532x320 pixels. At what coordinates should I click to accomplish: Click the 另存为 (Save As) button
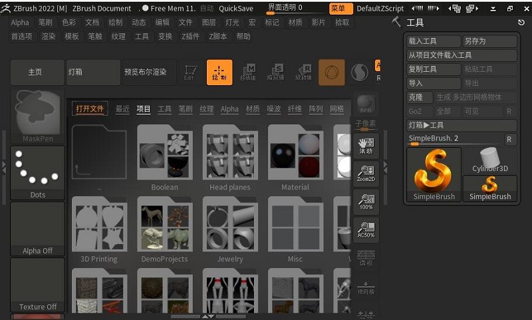[489, 41]
